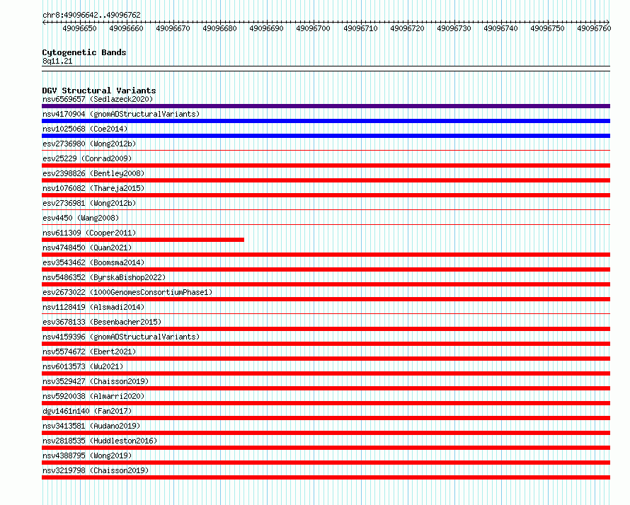This screenshot has width=630, height=505.
Task: Click the blue bar under nsv4170904
Action: [326, 121]
